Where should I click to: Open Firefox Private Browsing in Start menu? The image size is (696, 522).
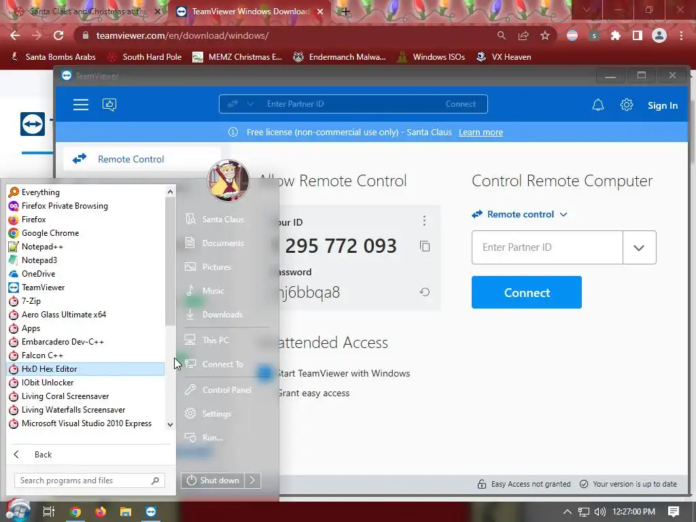click(86, 206)
